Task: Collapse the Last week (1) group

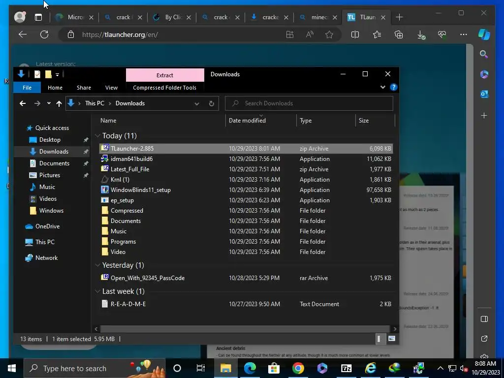Action: 97,291
